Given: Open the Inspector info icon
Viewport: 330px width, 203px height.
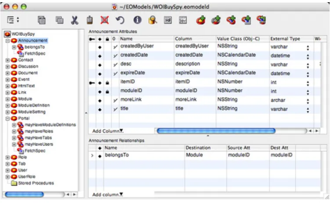Looking at the screenshot, I should point(137,20).
